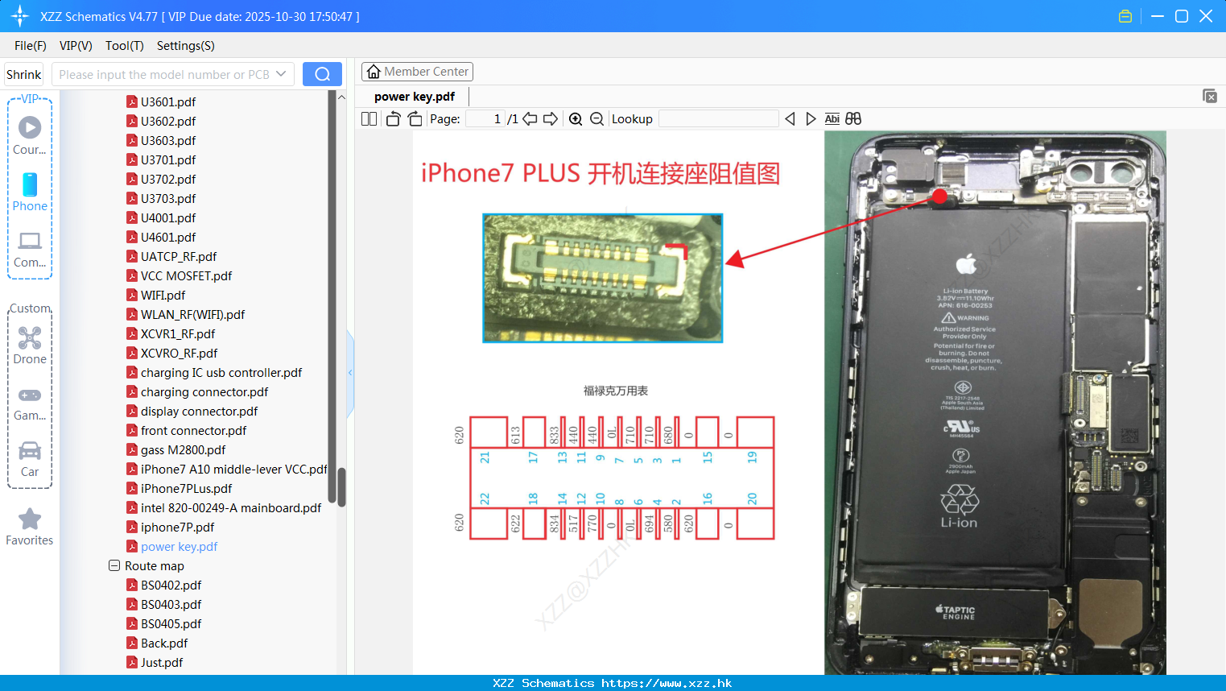Go to previous page arrow

coord(530,118)
